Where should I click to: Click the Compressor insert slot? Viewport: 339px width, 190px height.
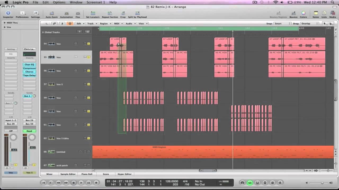29,68
